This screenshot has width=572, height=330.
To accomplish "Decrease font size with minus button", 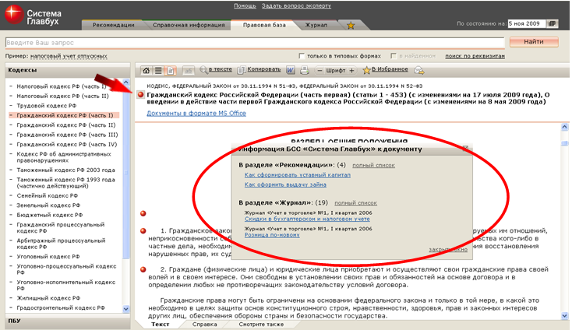I will point(320,71).
